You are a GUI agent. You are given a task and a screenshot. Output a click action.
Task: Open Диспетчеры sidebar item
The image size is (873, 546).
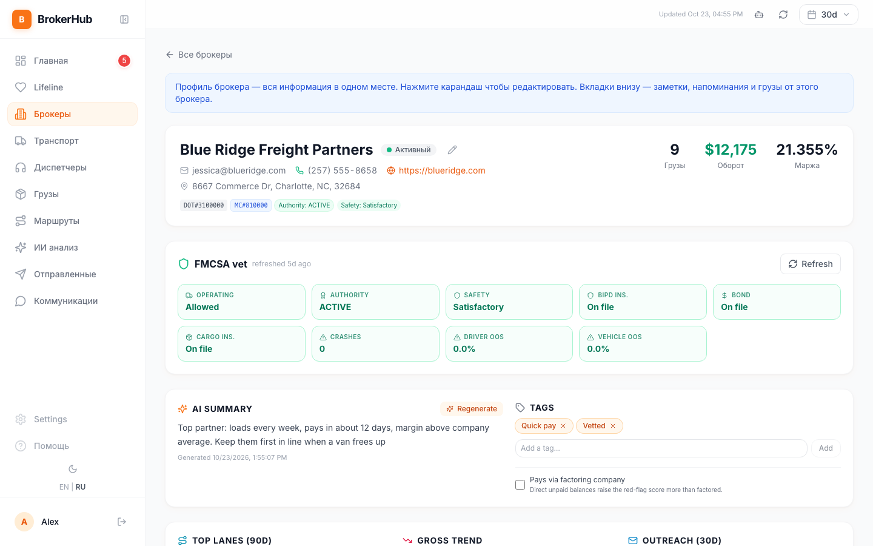coord(72,167)
